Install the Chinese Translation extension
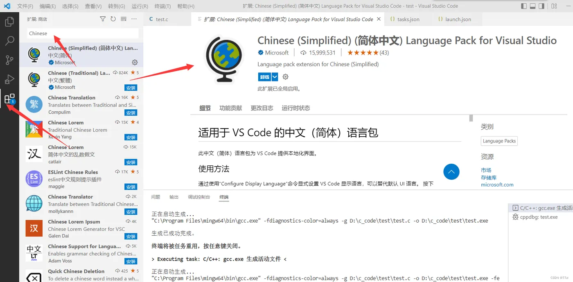This screenshot has width=573, height=282. coord(131,113)
